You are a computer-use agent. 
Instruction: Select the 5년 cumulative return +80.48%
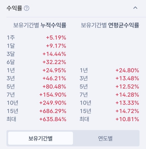[x=54, y=86]
